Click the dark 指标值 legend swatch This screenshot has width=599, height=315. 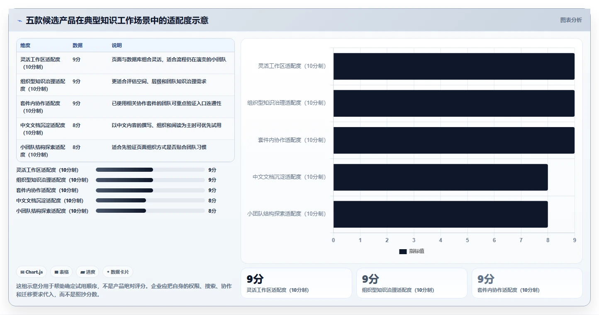point(403,252)
